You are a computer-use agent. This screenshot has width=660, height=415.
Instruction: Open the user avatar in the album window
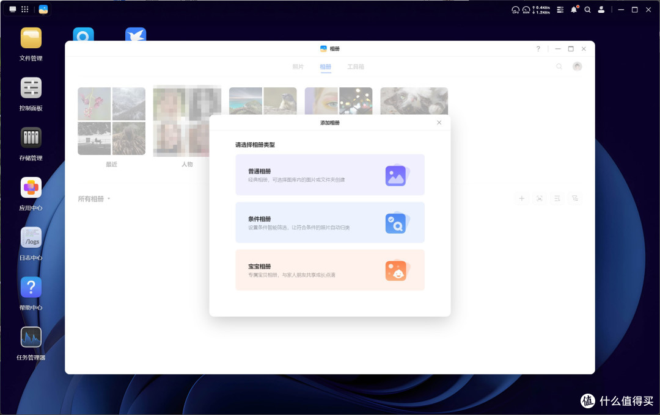[x=577, y=67]
